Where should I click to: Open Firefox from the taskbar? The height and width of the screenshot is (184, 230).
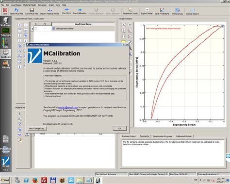tap(35, 180)
